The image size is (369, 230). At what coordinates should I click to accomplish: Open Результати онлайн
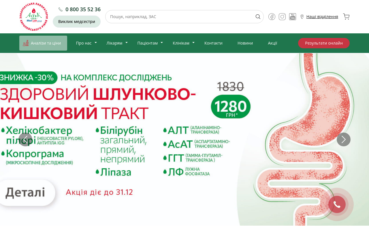(x=324, y=43)
